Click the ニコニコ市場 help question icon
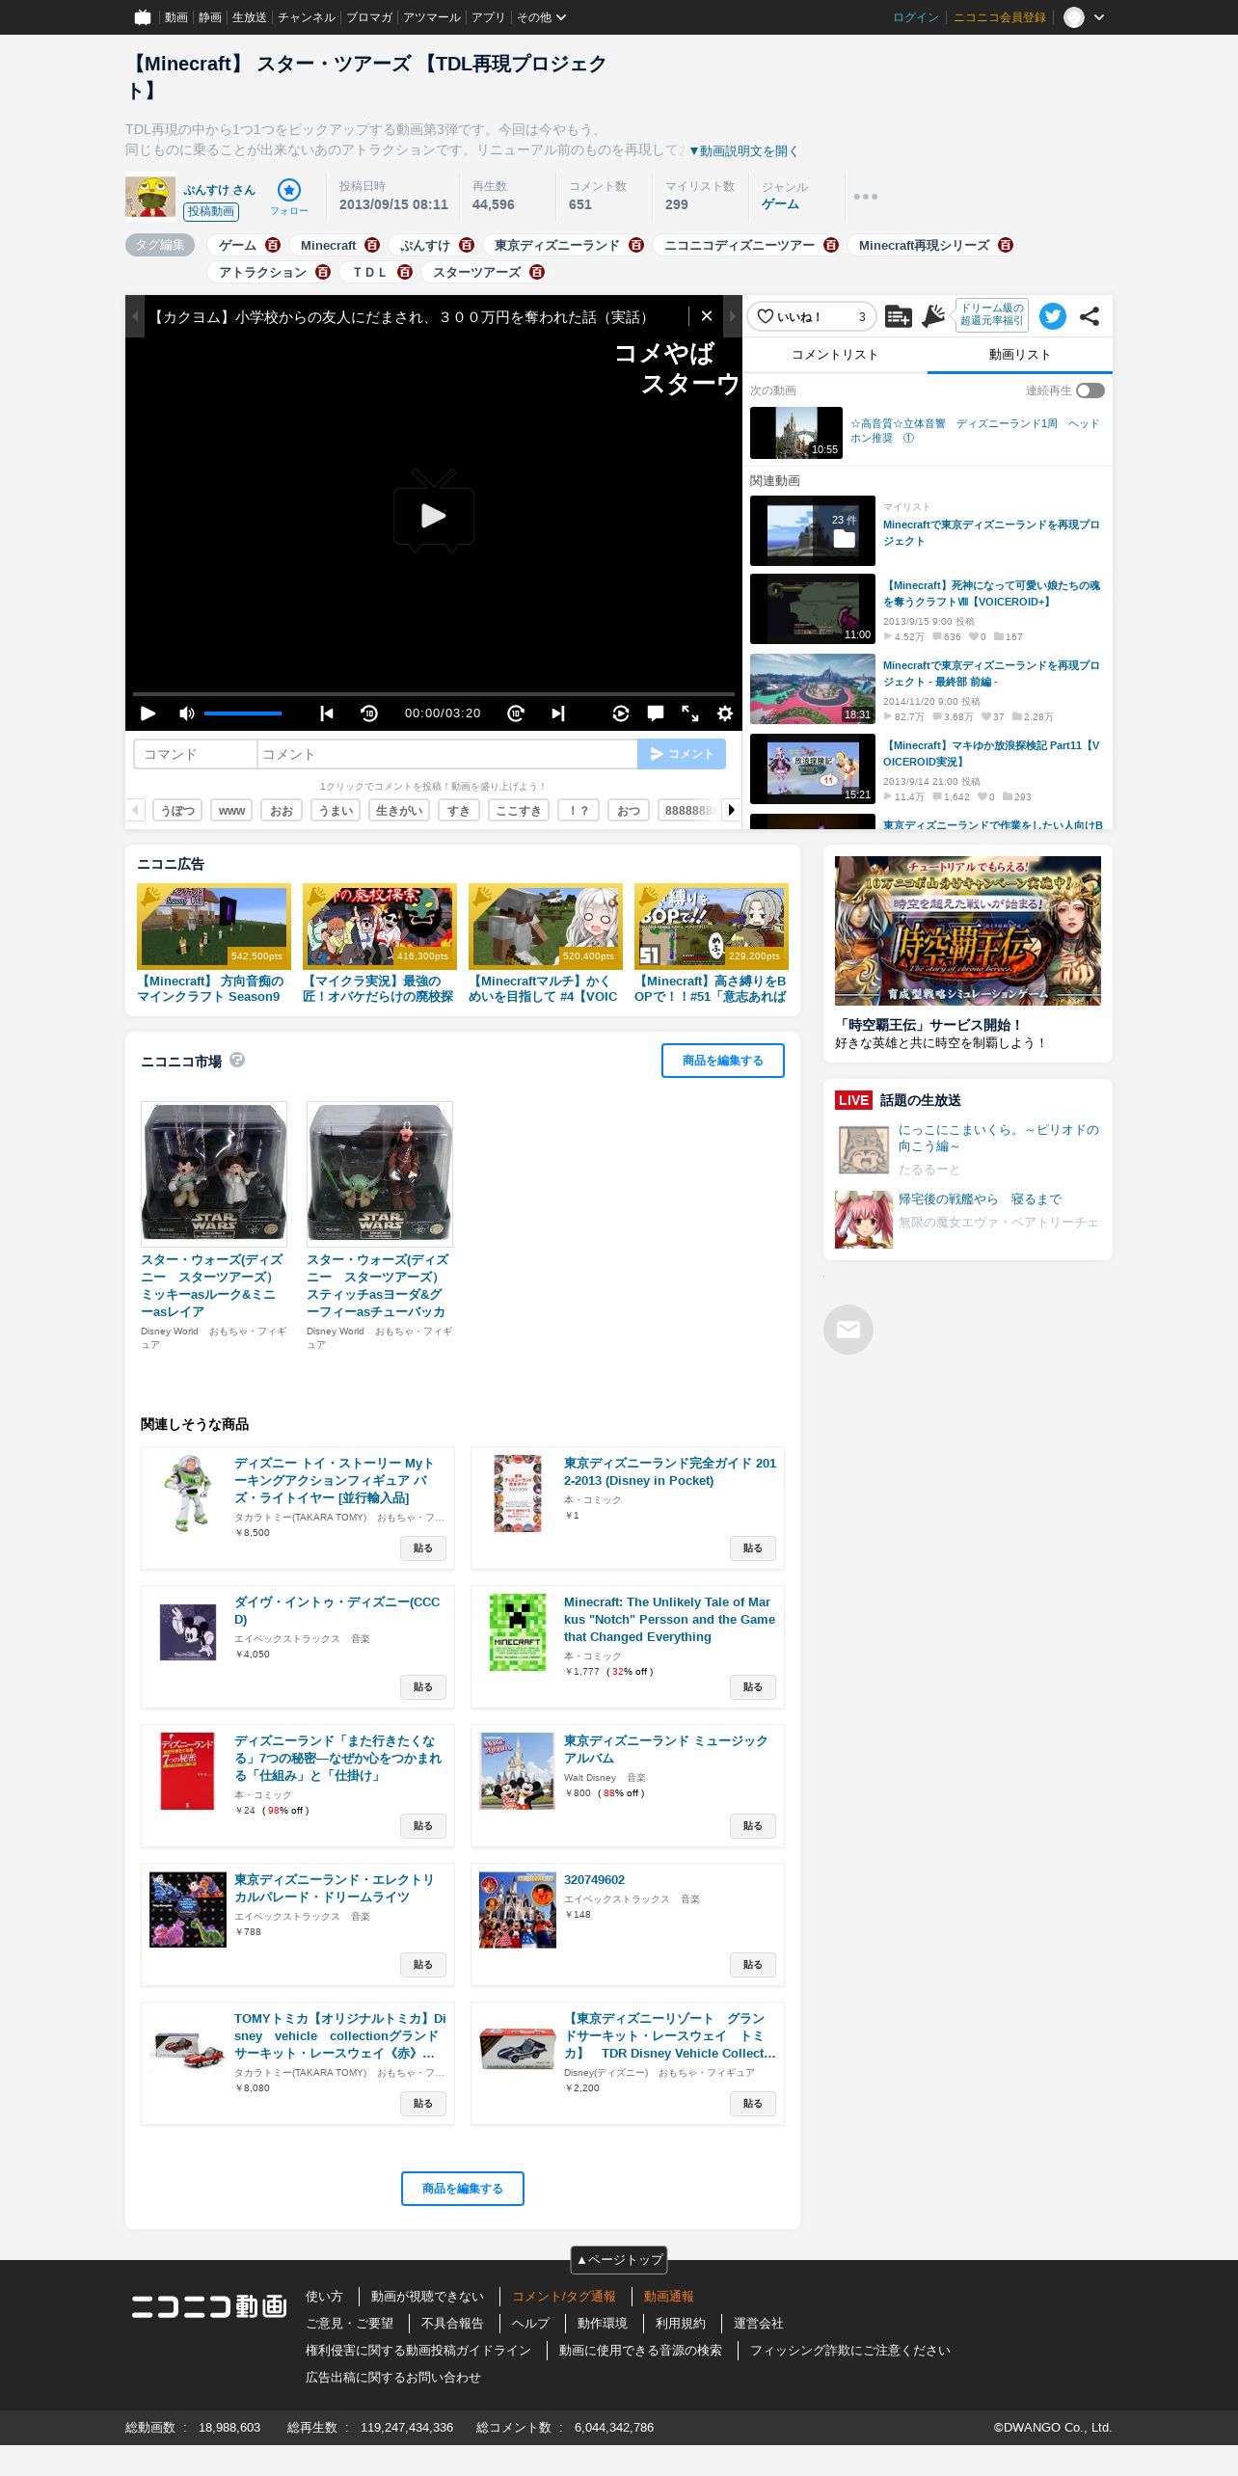The width and height of the screenshot is (1238, 2476). click(x=237, y=1060)
